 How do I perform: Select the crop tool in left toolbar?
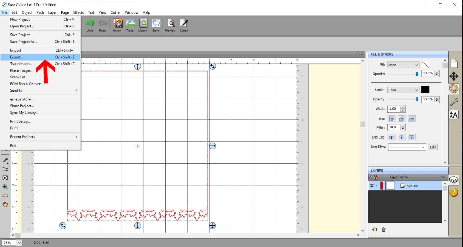(5, 169)
